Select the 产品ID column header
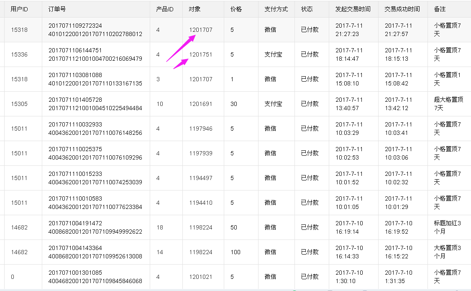Screen dimensions: 471x291 click(165, 9)
